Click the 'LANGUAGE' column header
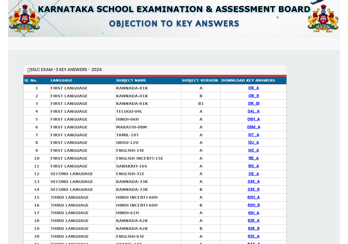This screenshot has height=244, width=348. pos(83,81)
